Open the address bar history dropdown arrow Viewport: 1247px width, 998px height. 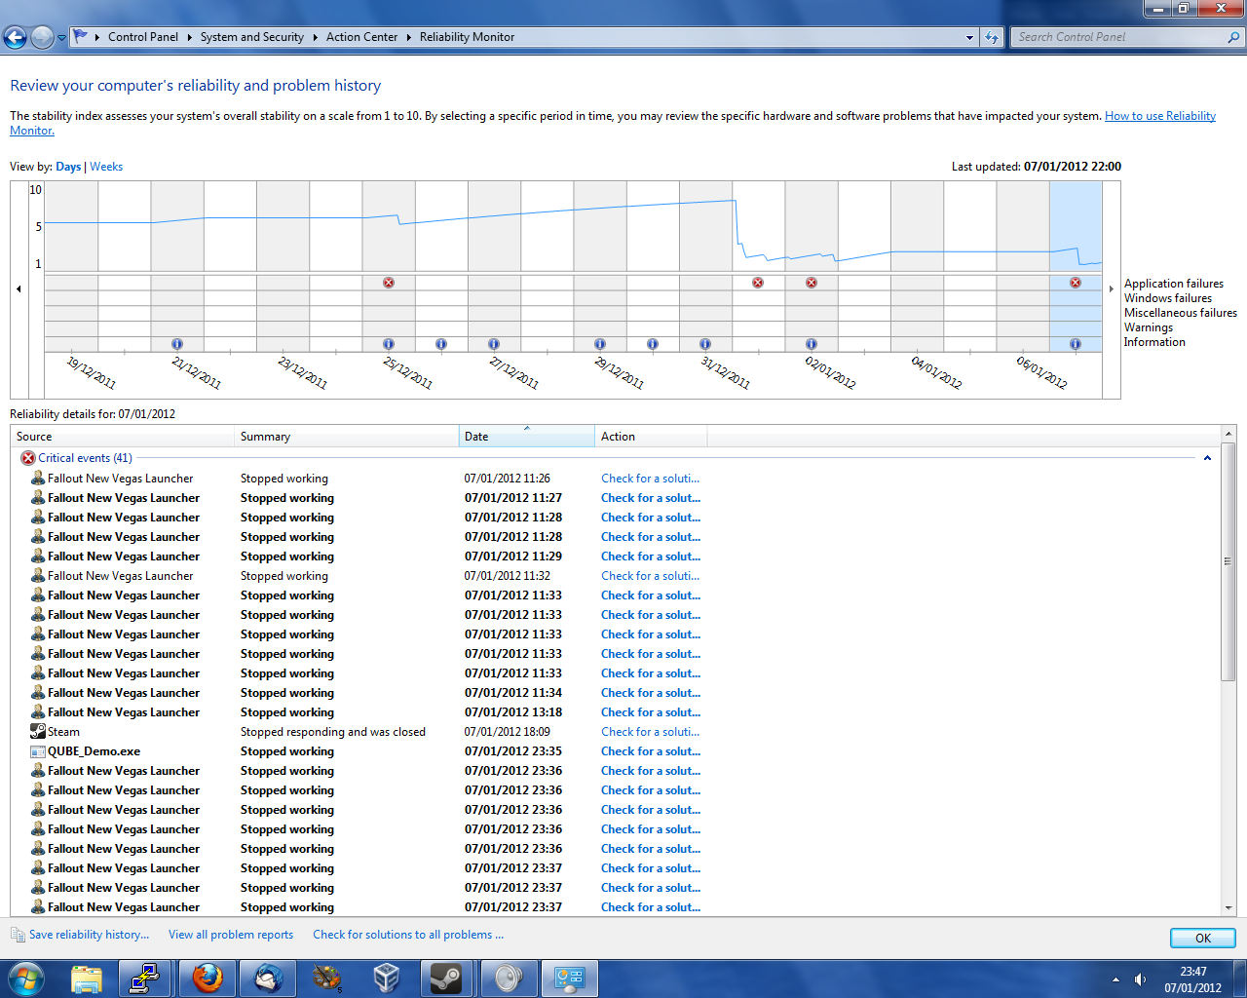[x=969, y=37]
